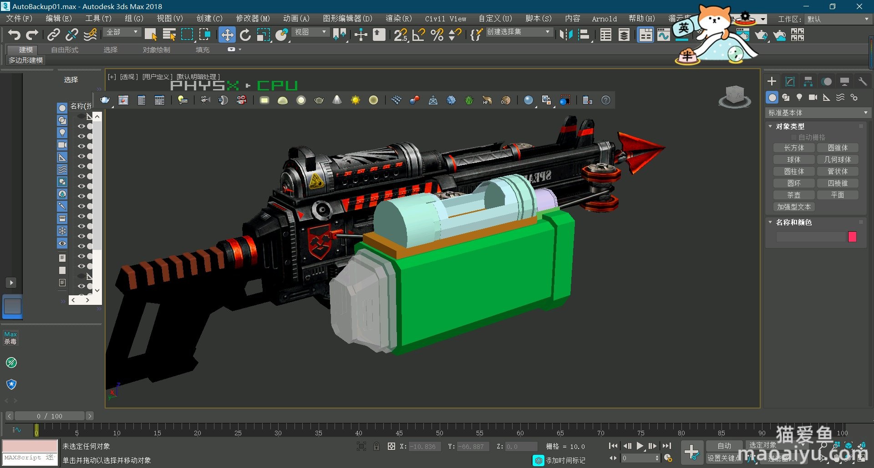Open the Curve Editor
The image size is (874, 468).
point(664,35)
